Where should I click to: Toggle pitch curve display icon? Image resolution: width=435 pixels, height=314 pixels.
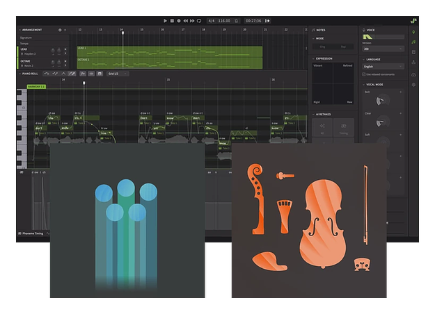(x=83, y=74)
